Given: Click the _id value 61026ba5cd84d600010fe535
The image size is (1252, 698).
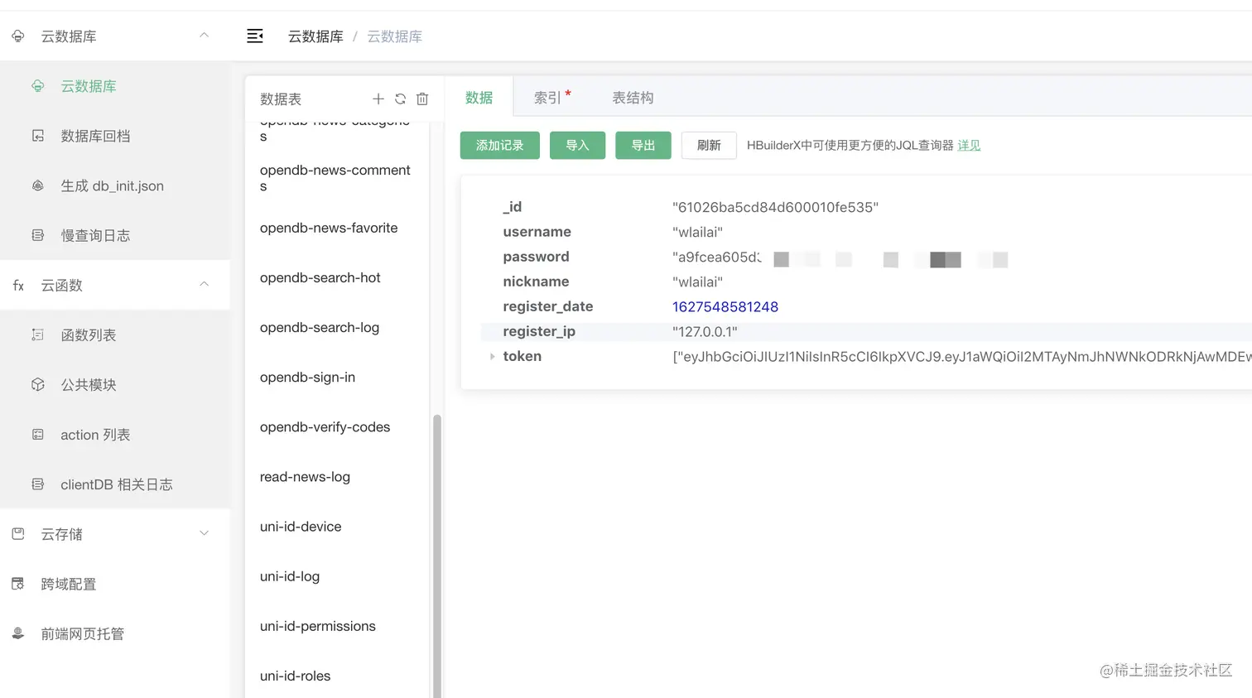Looking at the screenshot, I should pyautogui.click(x=775, y=207).
